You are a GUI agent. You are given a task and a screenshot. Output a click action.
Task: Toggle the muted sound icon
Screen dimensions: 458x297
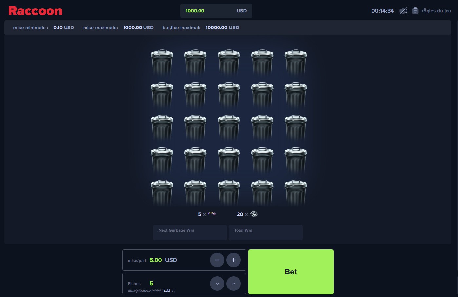403,11
